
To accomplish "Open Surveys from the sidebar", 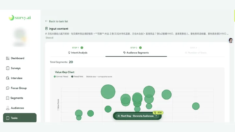I will [15, 68].
